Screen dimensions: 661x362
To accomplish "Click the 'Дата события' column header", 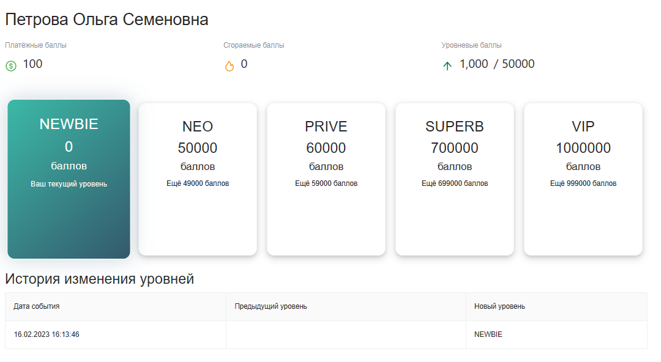I will pyautogui.click(x=37, y=306).
